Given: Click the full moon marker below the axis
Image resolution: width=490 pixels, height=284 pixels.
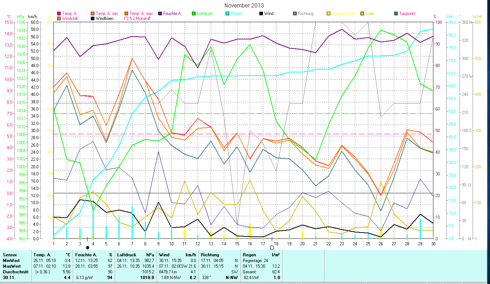Looking at the screenshot, I should [x=272, y=247].
